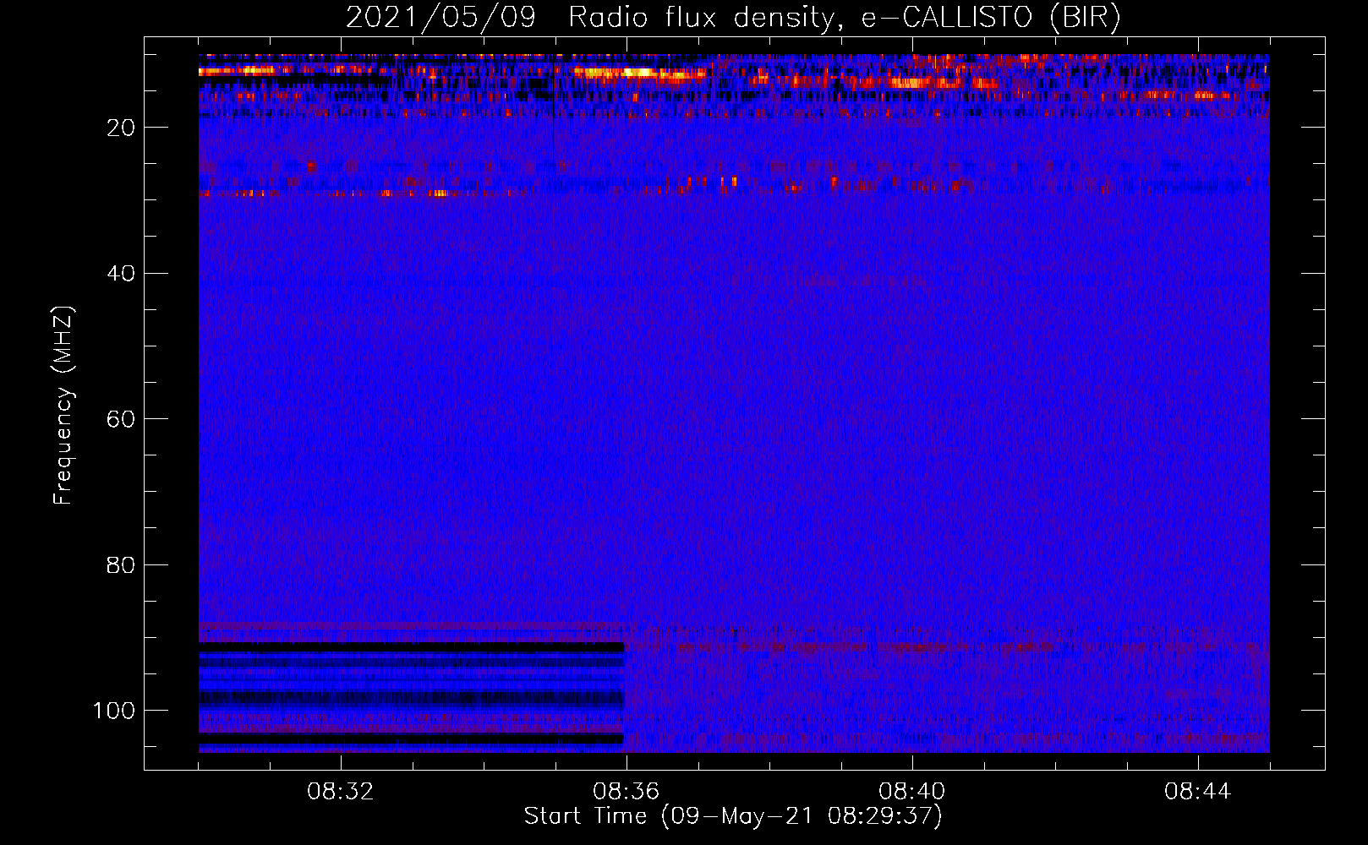Click the plot title '2021/05/09 Radio flux density, e-CALLISTO (BIR)'
Viewport: 1368px width, 845px height.
(x=733, y=18)
